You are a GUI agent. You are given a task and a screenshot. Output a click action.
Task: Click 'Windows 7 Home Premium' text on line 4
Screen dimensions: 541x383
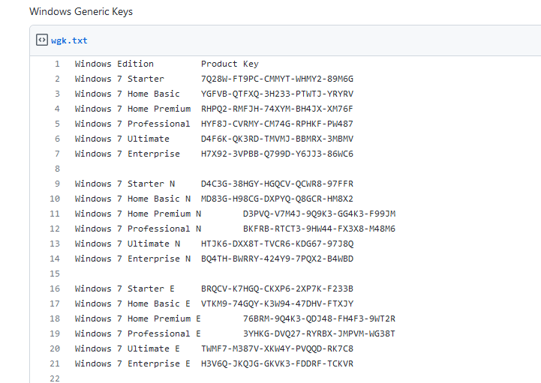[x=133, y=109]
